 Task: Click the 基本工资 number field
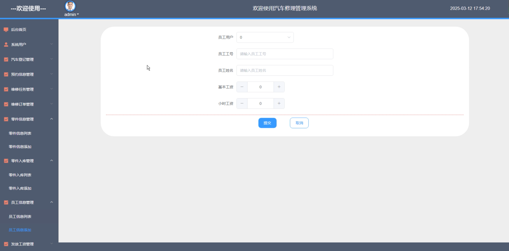(x=260, y=87)
